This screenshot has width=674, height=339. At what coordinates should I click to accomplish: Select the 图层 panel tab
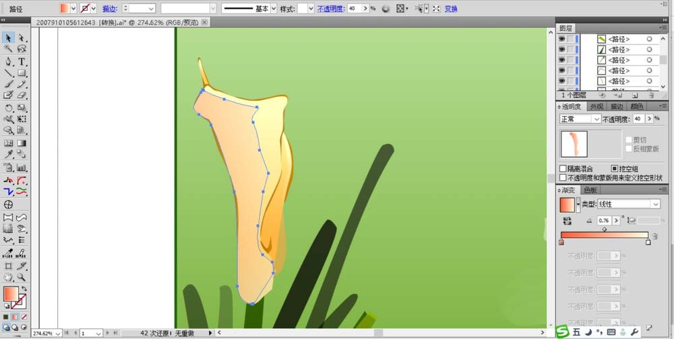pos(565,28)
